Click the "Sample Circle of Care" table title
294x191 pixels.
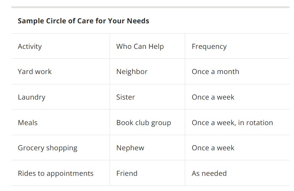pyautogui.click(x=83, y=21)
